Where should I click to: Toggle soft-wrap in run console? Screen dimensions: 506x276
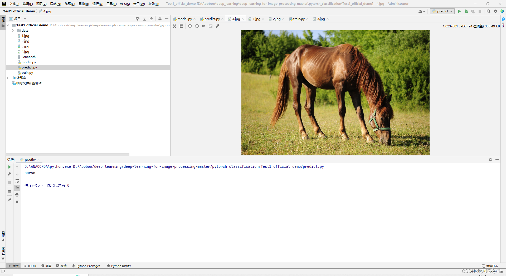17,181
